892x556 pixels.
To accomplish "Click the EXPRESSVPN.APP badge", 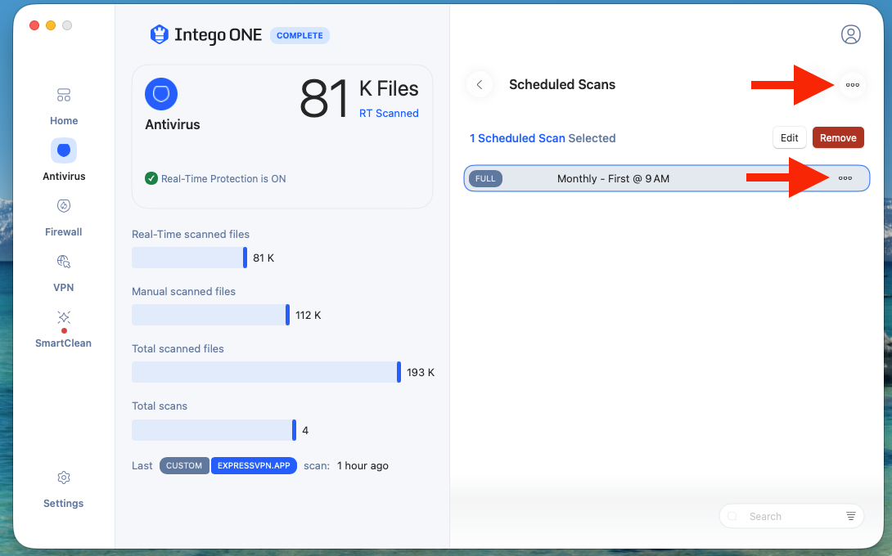I will [254, 465].
